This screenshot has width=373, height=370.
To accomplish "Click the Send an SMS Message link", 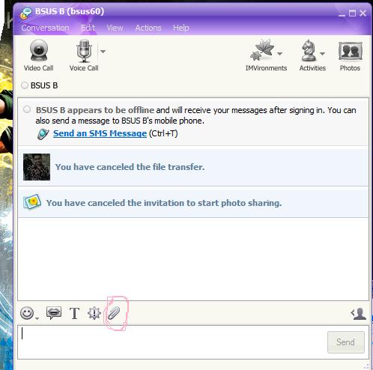I will point(100,133).
